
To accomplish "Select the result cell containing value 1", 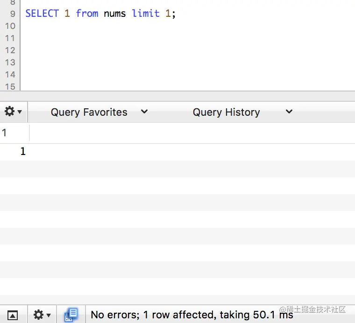I will (x=23, y=151).
